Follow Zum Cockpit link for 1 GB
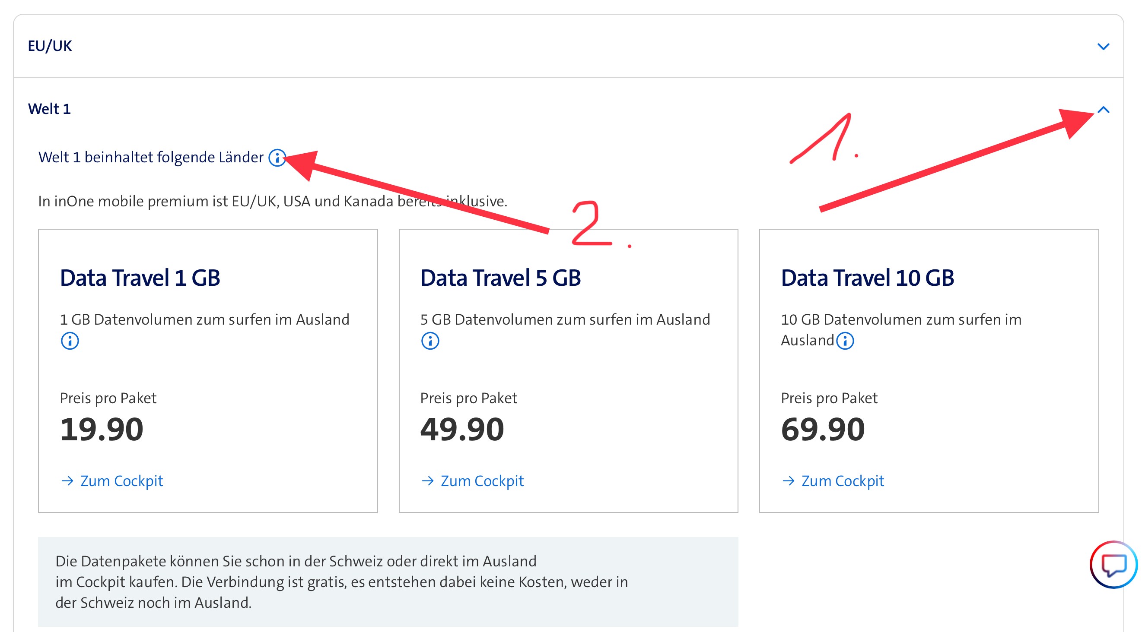This screenshot has width=1142, height=632. [x=121, y=481]
